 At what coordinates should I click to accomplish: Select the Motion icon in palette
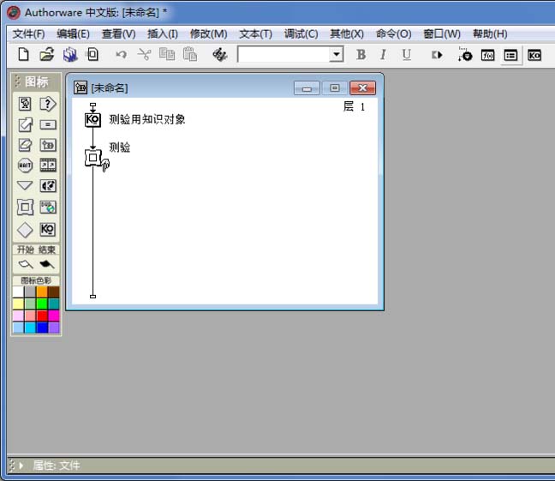click(x=25, y=125)
